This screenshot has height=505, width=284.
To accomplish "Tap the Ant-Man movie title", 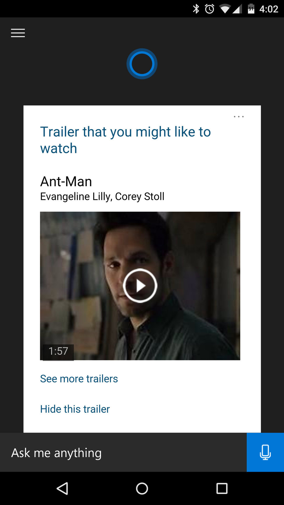I will coord(66,181).
